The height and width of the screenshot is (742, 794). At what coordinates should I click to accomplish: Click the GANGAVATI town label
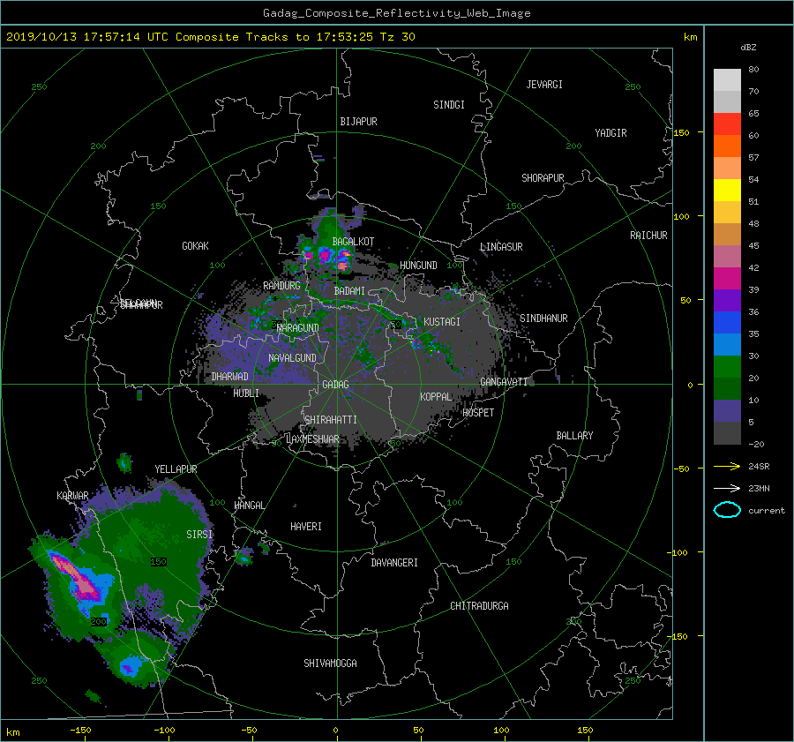point(504,382)
